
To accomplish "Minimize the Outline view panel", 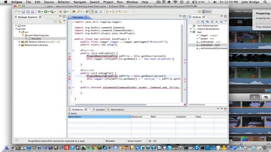I will [221, 16].
